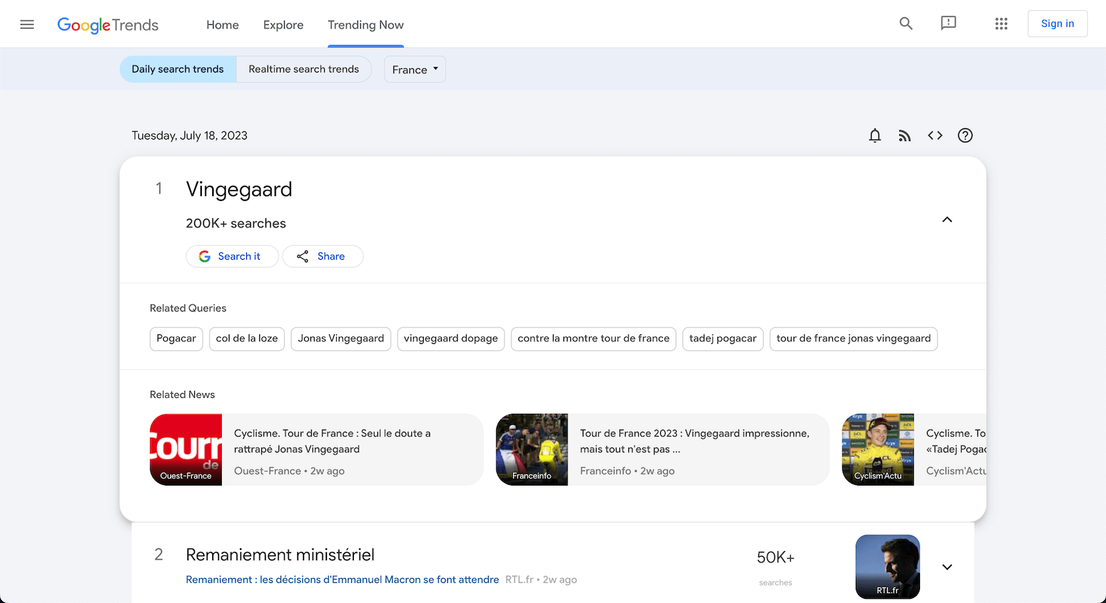Image resolution: width=1106 pixels, height=603 pixels.
Task: Open the Franceinfo news thumbnail
Action: [532, 450]
